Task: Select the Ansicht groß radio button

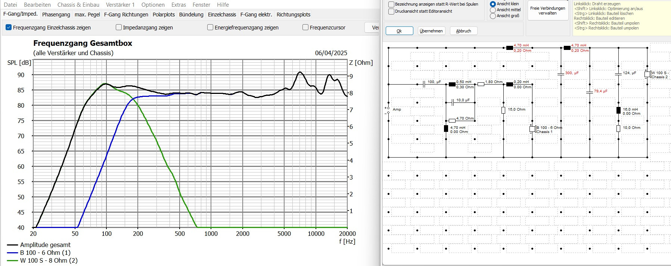Action: pyautogui.click(x=493, y=16)
